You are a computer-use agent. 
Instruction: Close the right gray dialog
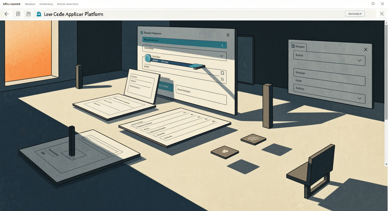[366, 50]
